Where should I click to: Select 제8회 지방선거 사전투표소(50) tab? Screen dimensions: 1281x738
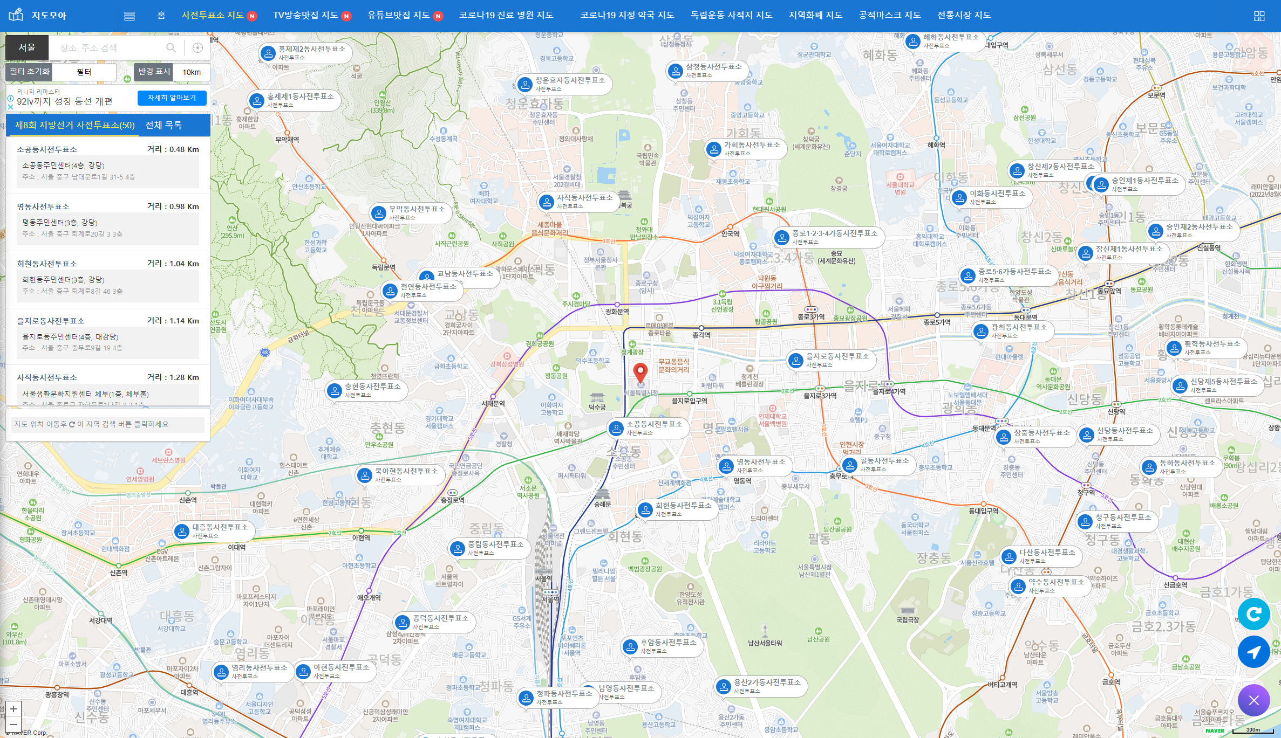tap(74, 125)
